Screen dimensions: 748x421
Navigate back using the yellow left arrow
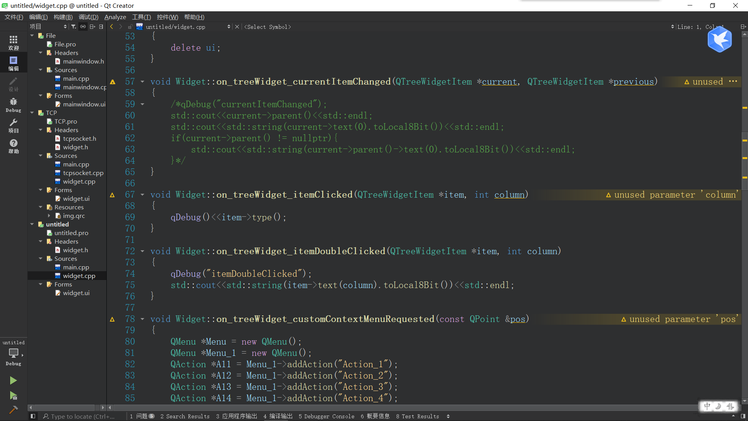tap(111, 27)
